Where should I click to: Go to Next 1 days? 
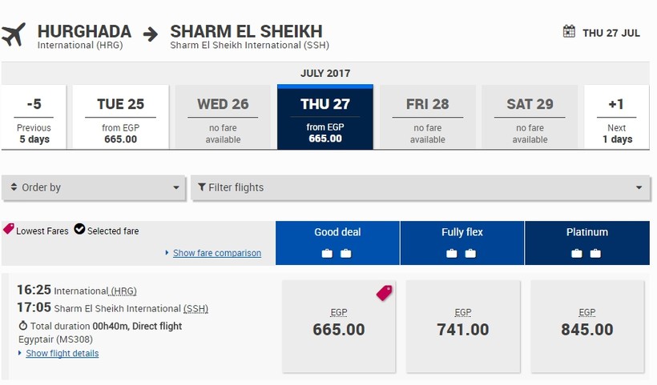(x=616, y=117)
